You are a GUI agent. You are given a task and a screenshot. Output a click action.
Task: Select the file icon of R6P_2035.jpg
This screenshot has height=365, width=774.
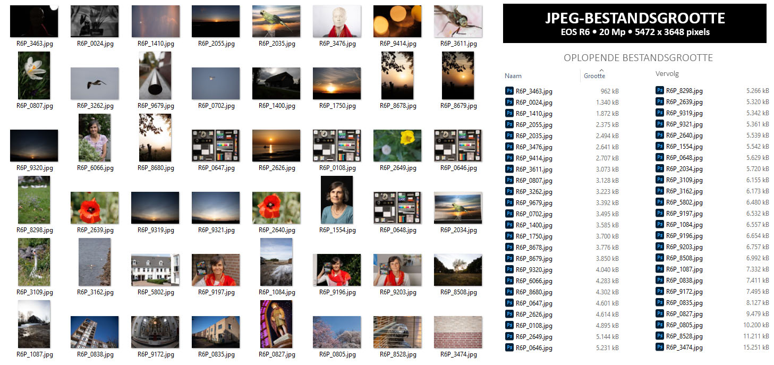(x=509, y=135)
